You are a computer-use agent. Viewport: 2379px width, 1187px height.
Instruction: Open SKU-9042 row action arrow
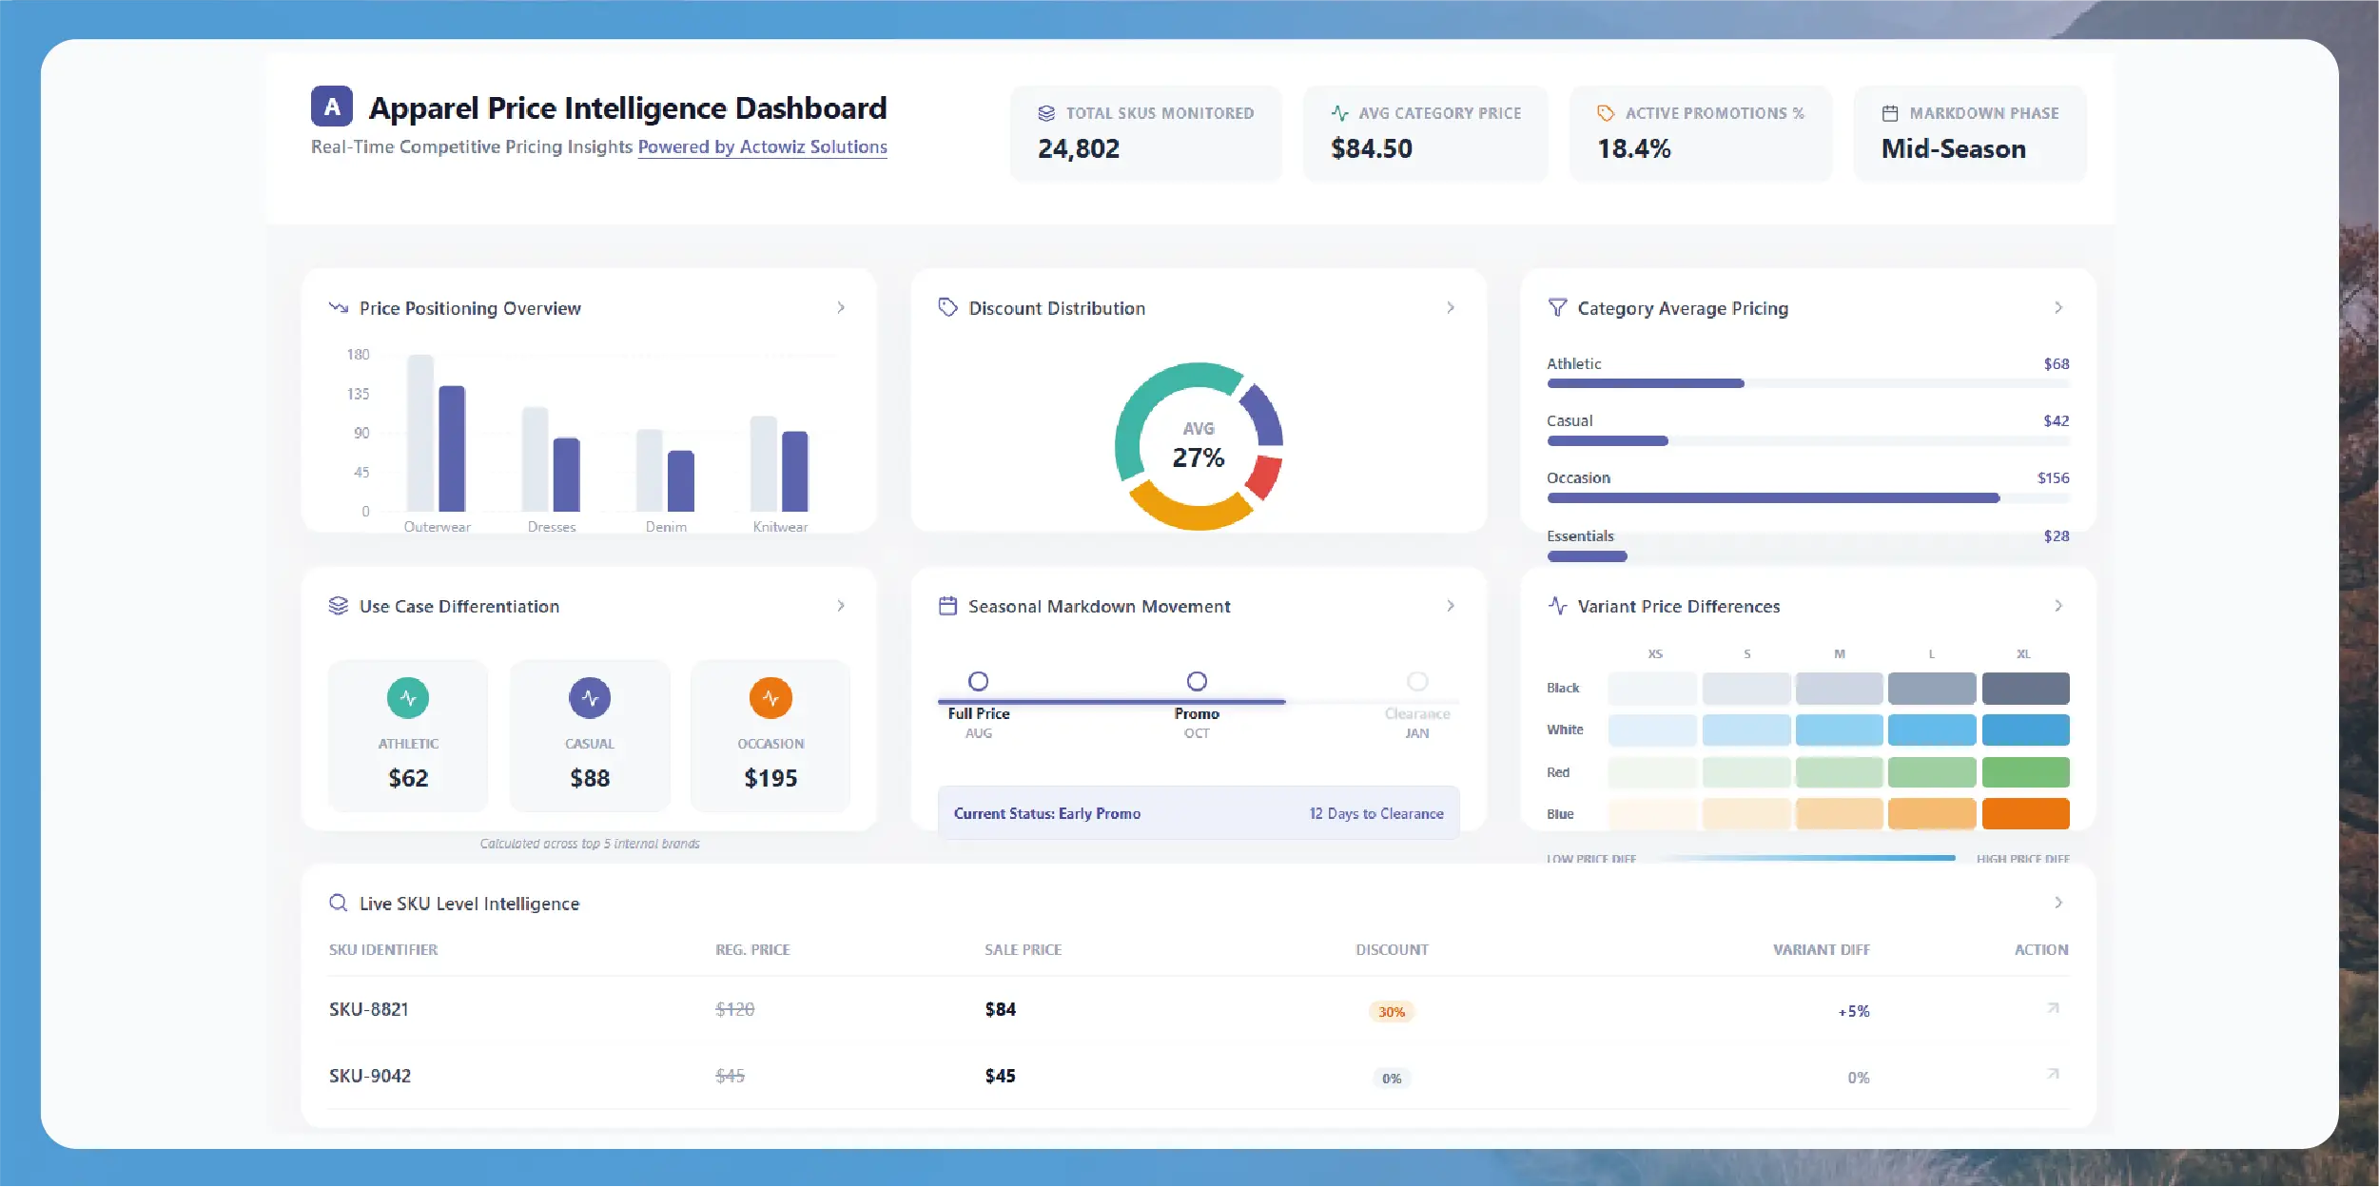coord(2053,1075)
